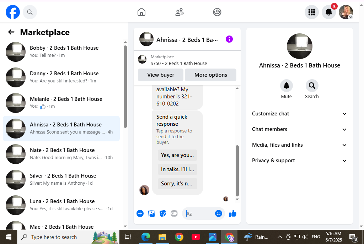Image resolution: width=364 pixels, height=244 pixels.
Task: Expand Privacy & support section
Action: click(299, 161)
